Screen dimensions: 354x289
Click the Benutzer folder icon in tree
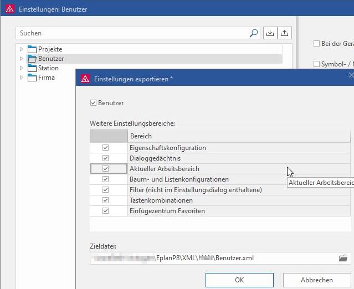(x=32, y=59)
